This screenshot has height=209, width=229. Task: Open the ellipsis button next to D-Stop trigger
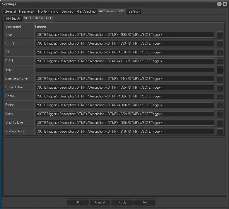tap(220, 43)
